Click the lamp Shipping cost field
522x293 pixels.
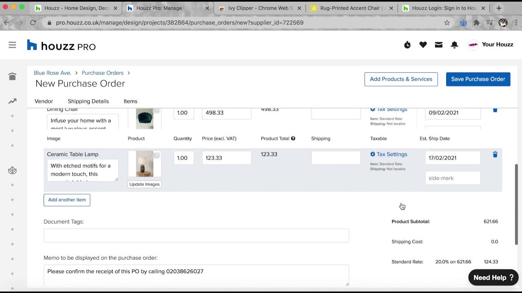[336, 158]
